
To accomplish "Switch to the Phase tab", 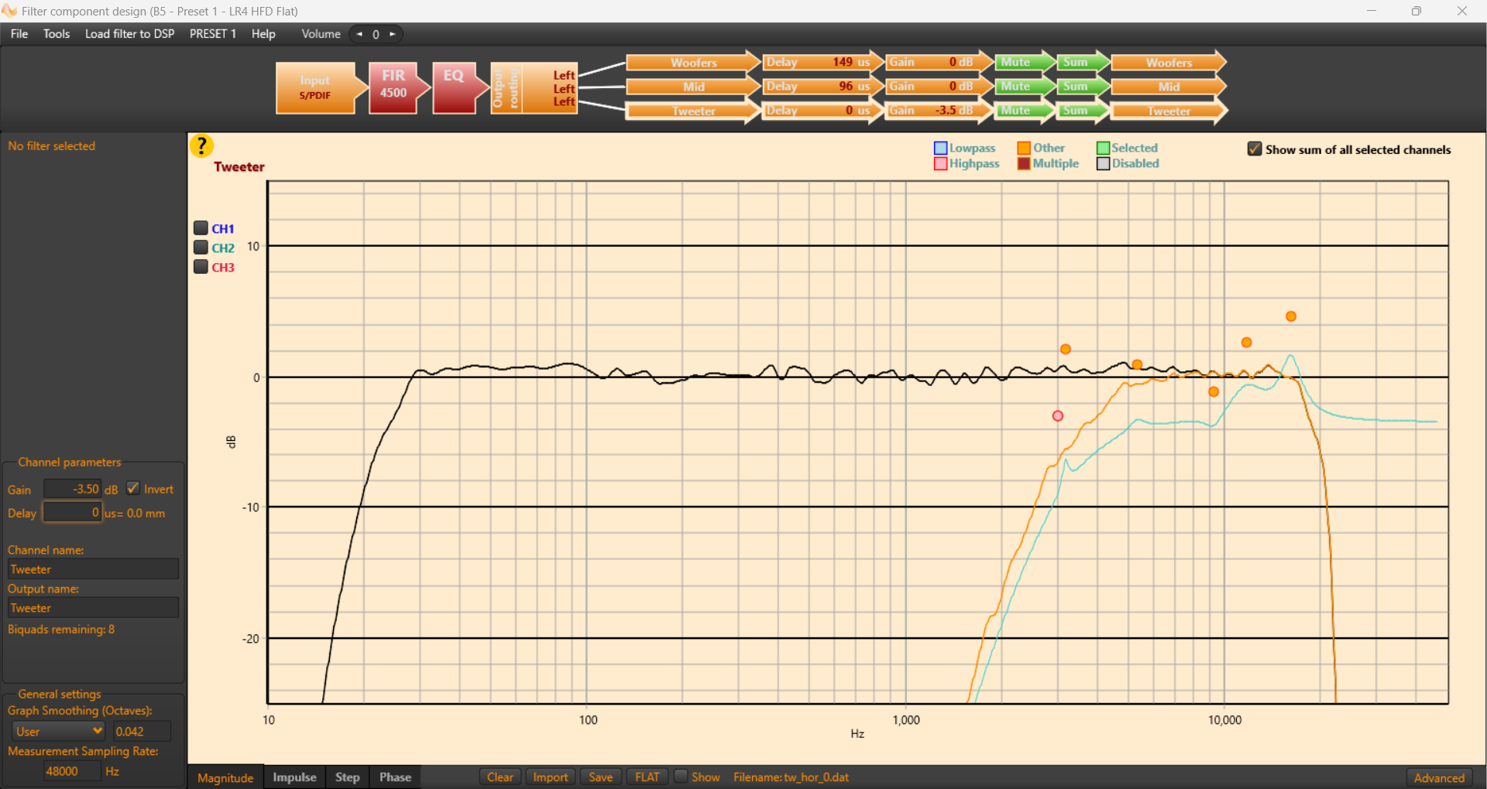I will pyautogui.click(x=395, y=777).
